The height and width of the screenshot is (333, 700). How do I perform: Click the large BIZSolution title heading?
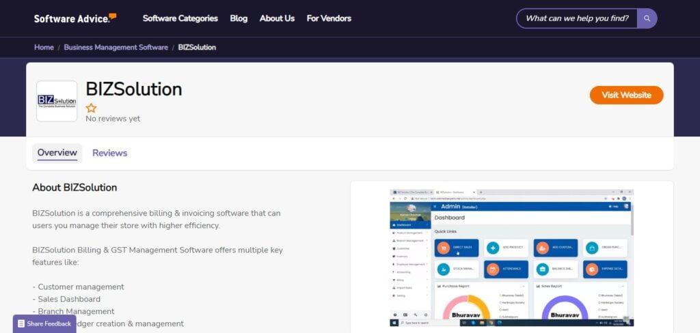(x=134, y=89)
